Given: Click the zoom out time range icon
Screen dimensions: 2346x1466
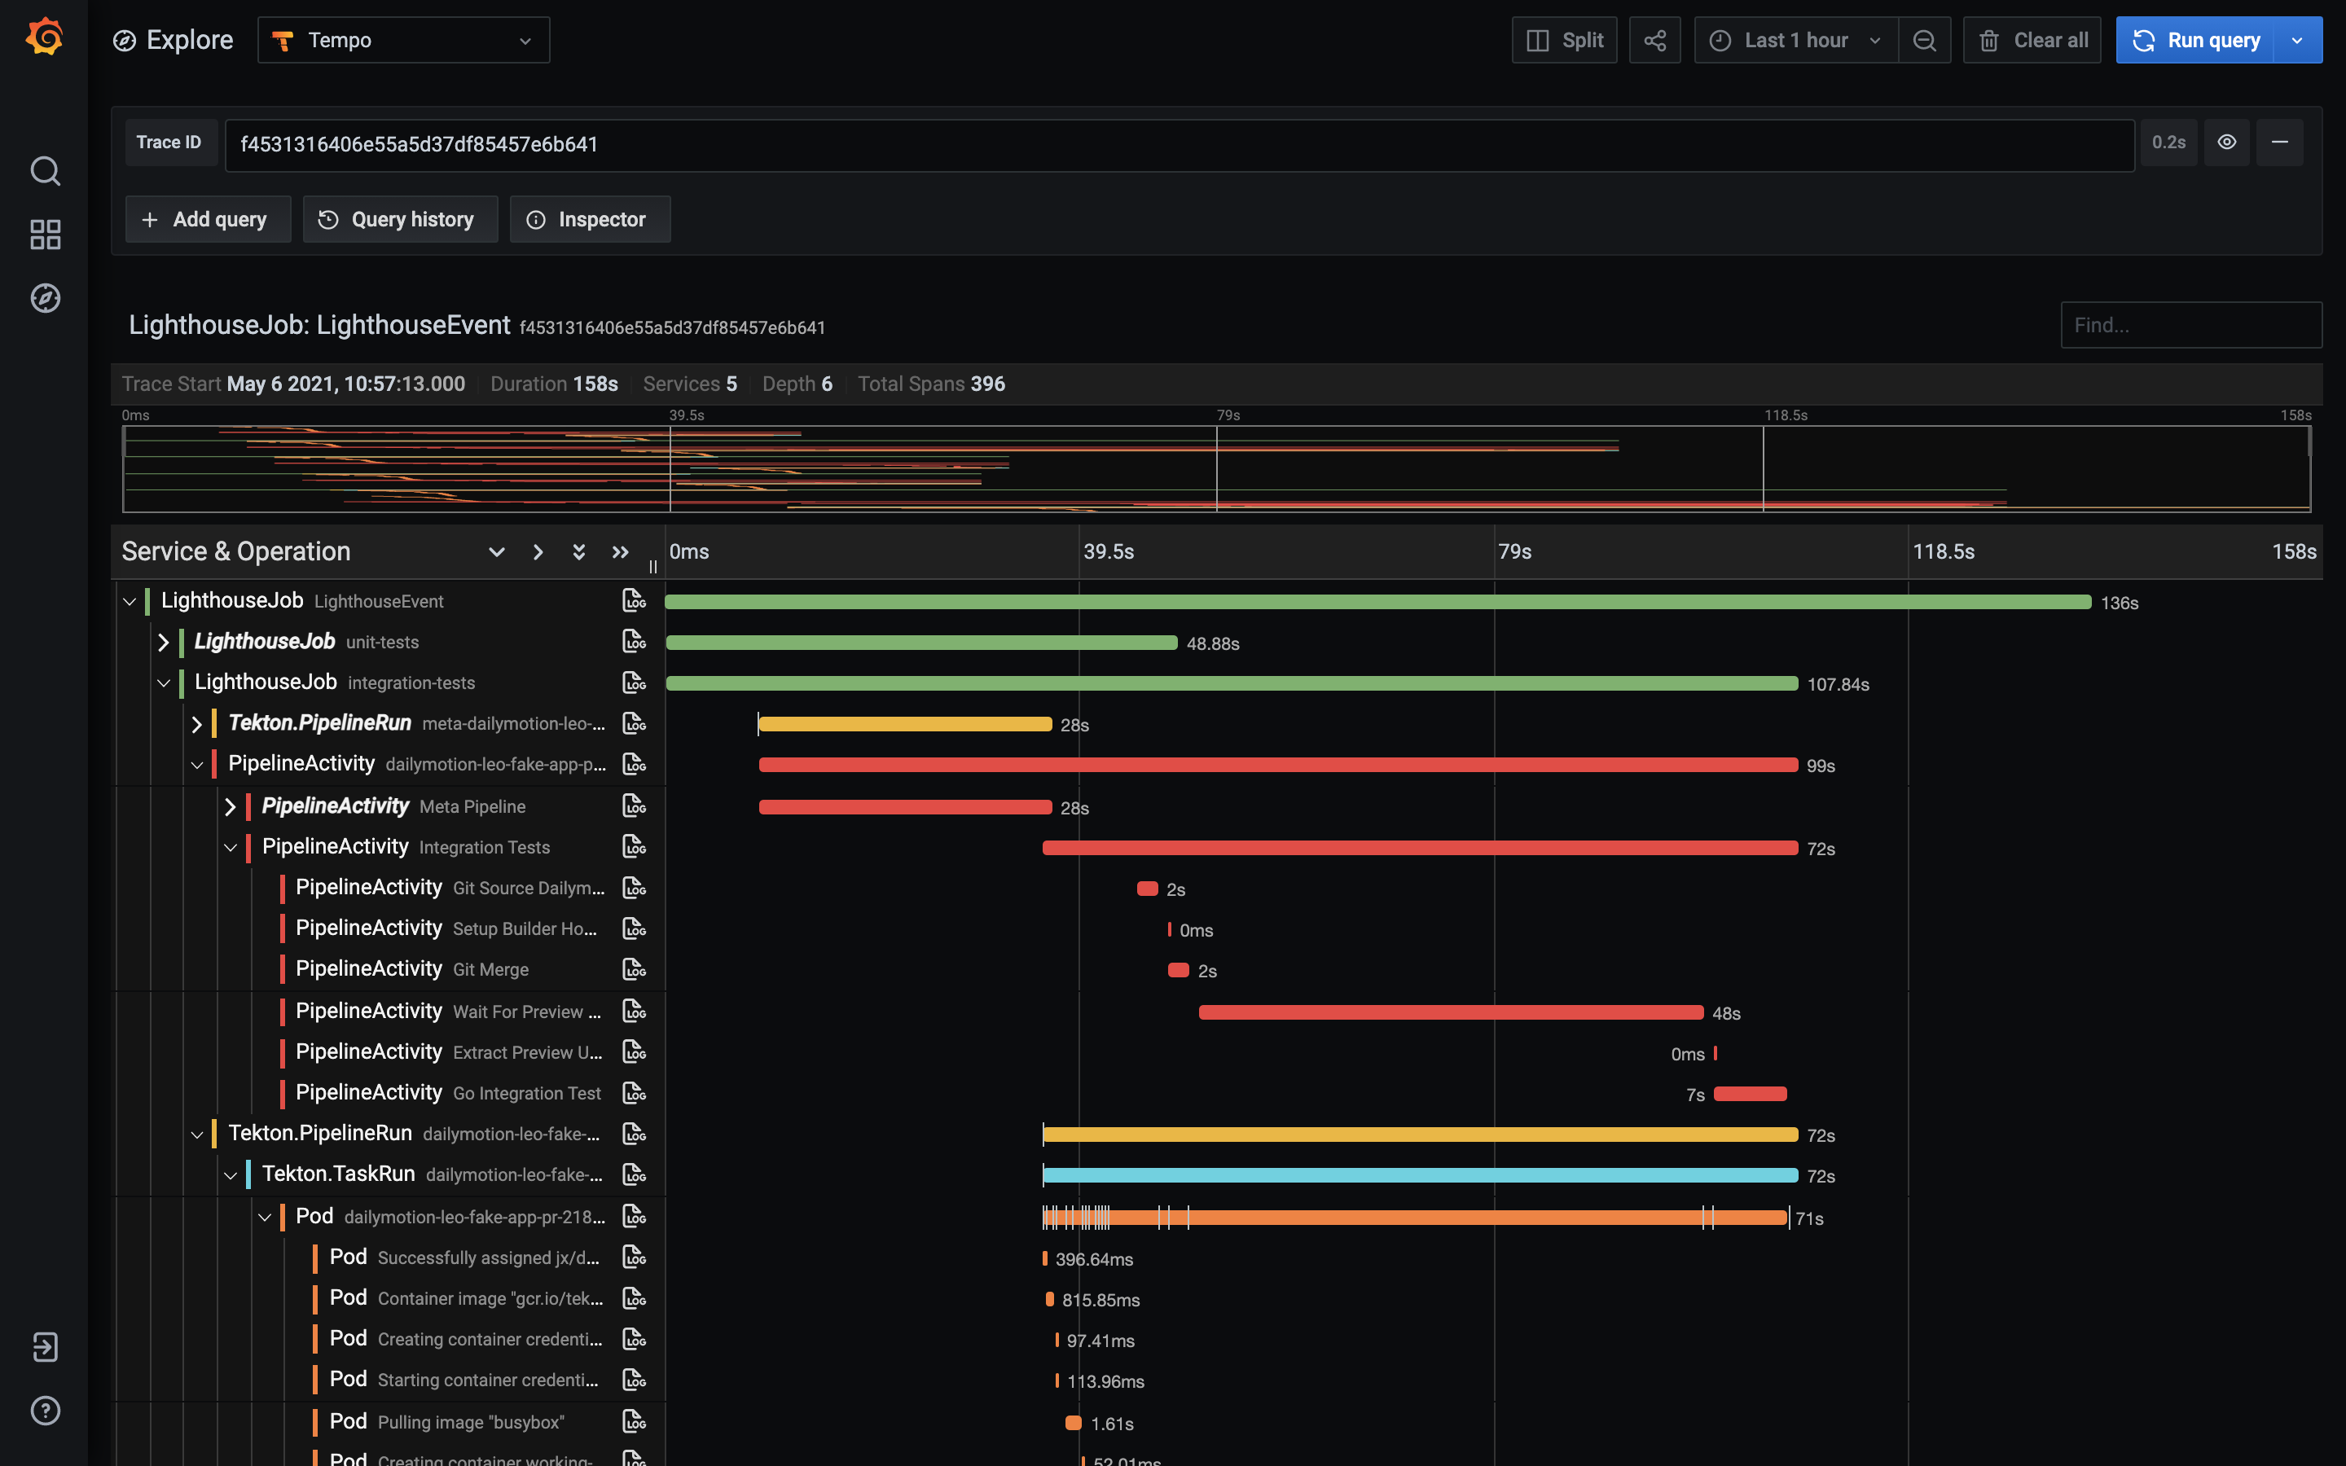Looking at the screenshot, I should click(x=1924, y=40).
